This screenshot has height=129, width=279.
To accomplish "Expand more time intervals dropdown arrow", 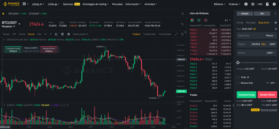I will point(51,34).
